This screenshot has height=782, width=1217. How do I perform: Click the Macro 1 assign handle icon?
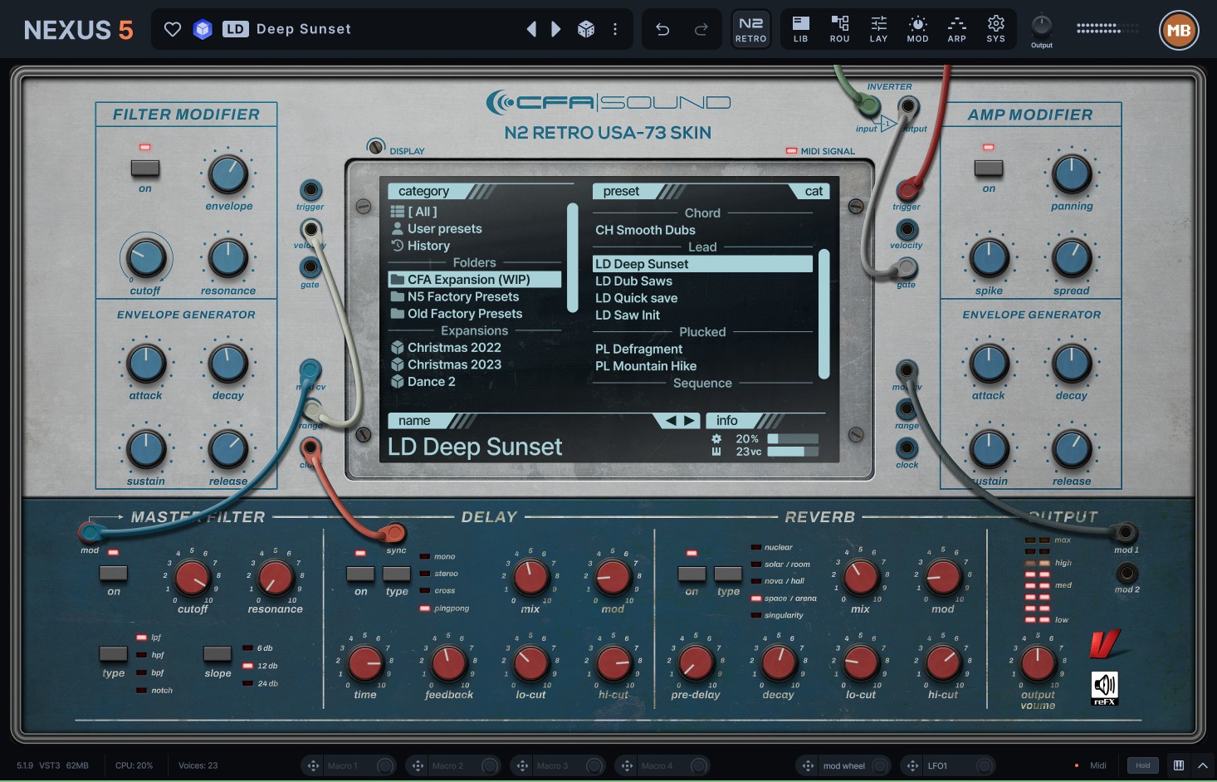313,765
